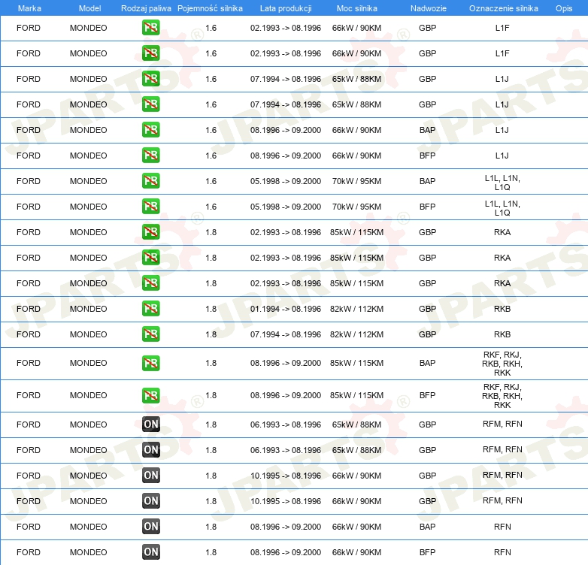Click the 82kW / 112KM cell in the 07.1994 row
Viewport: 588px width, 565px height.
(356, 334)
